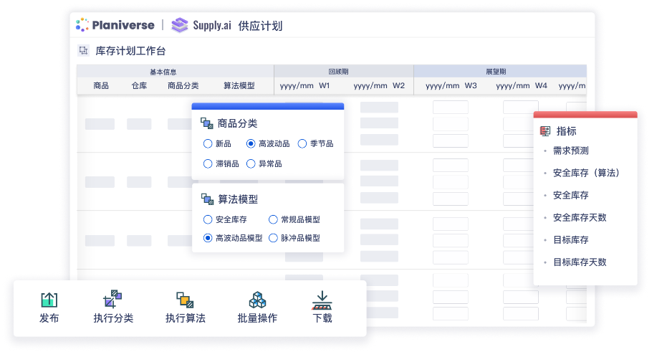Choose 目标库存天数 from 指标 list
This screenshot has width=662, height=357.
coord(579,262)
